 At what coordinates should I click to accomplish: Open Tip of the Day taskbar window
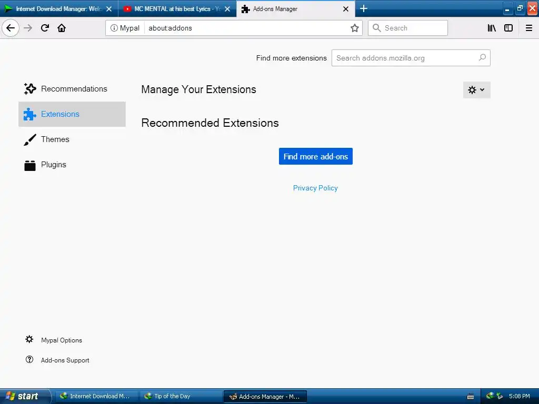click(x=181, y=396)
